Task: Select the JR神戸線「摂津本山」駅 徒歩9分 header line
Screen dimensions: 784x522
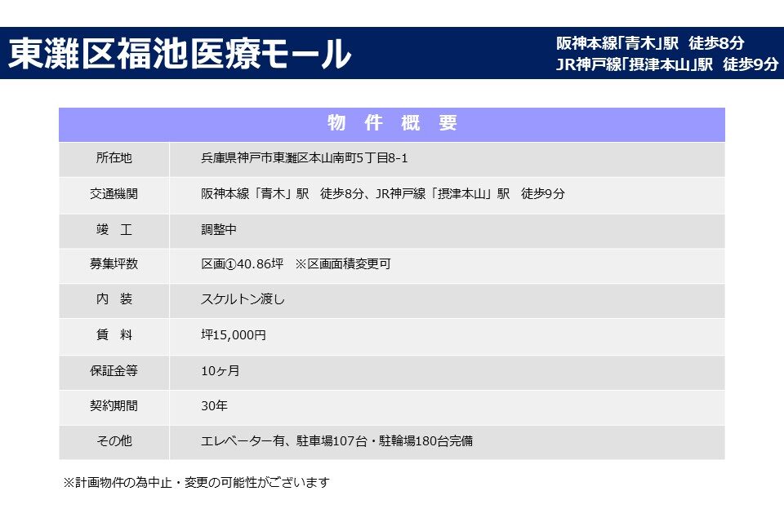Action: click(666, 64)
